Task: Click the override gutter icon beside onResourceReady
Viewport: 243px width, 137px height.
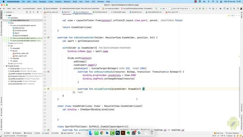Action: [48, 72]
